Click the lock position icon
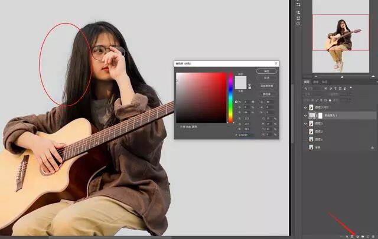This screenshot has width=378, height=239. pyautogui.click(x=321, y=100)
